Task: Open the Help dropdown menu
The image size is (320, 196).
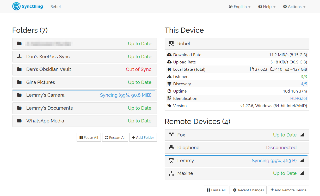Action: click(267, 7)
